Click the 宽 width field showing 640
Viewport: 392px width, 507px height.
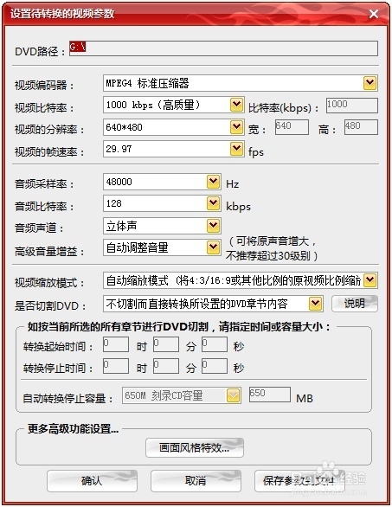coord(292,127)
